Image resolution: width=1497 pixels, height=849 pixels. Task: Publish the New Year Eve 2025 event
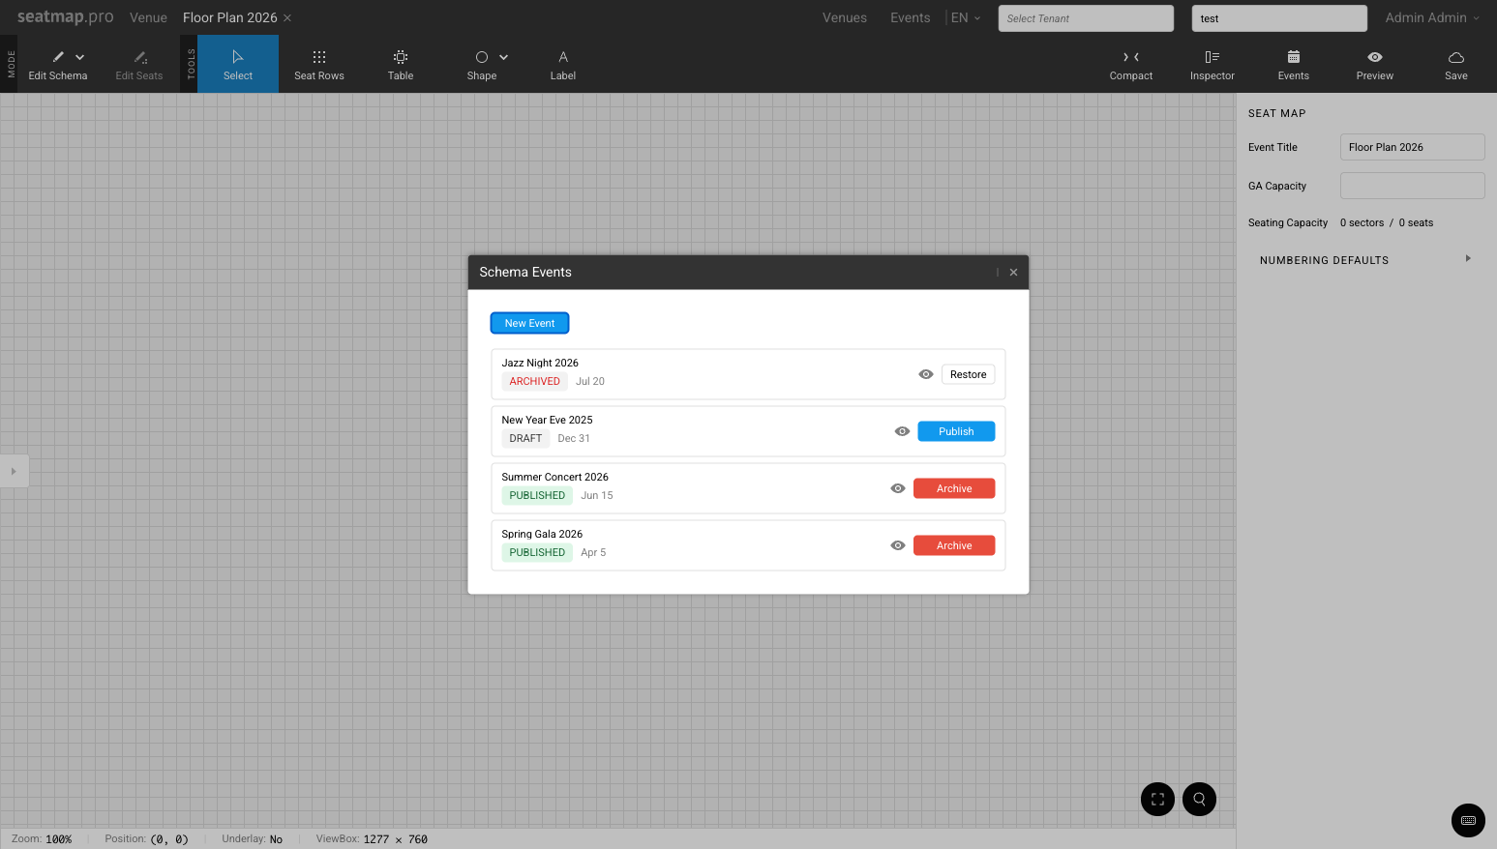tap(956, 431)
